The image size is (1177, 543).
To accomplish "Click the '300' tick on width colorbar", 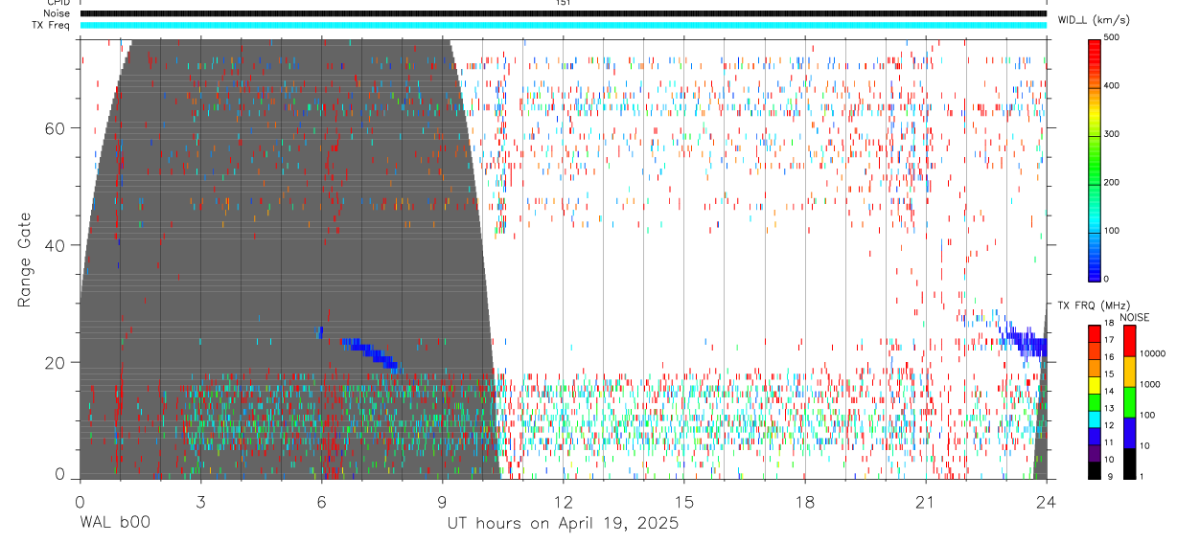I will pos(1112,134).
